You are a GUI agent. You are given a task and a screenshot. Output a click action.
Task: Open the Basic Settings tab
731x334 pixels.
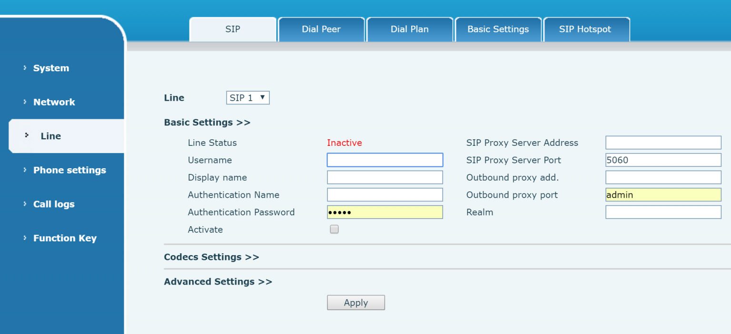tap(498, 29)
